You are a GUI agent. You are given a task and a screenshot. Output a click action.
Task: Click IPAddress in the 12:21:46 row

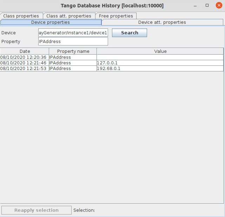73,63
